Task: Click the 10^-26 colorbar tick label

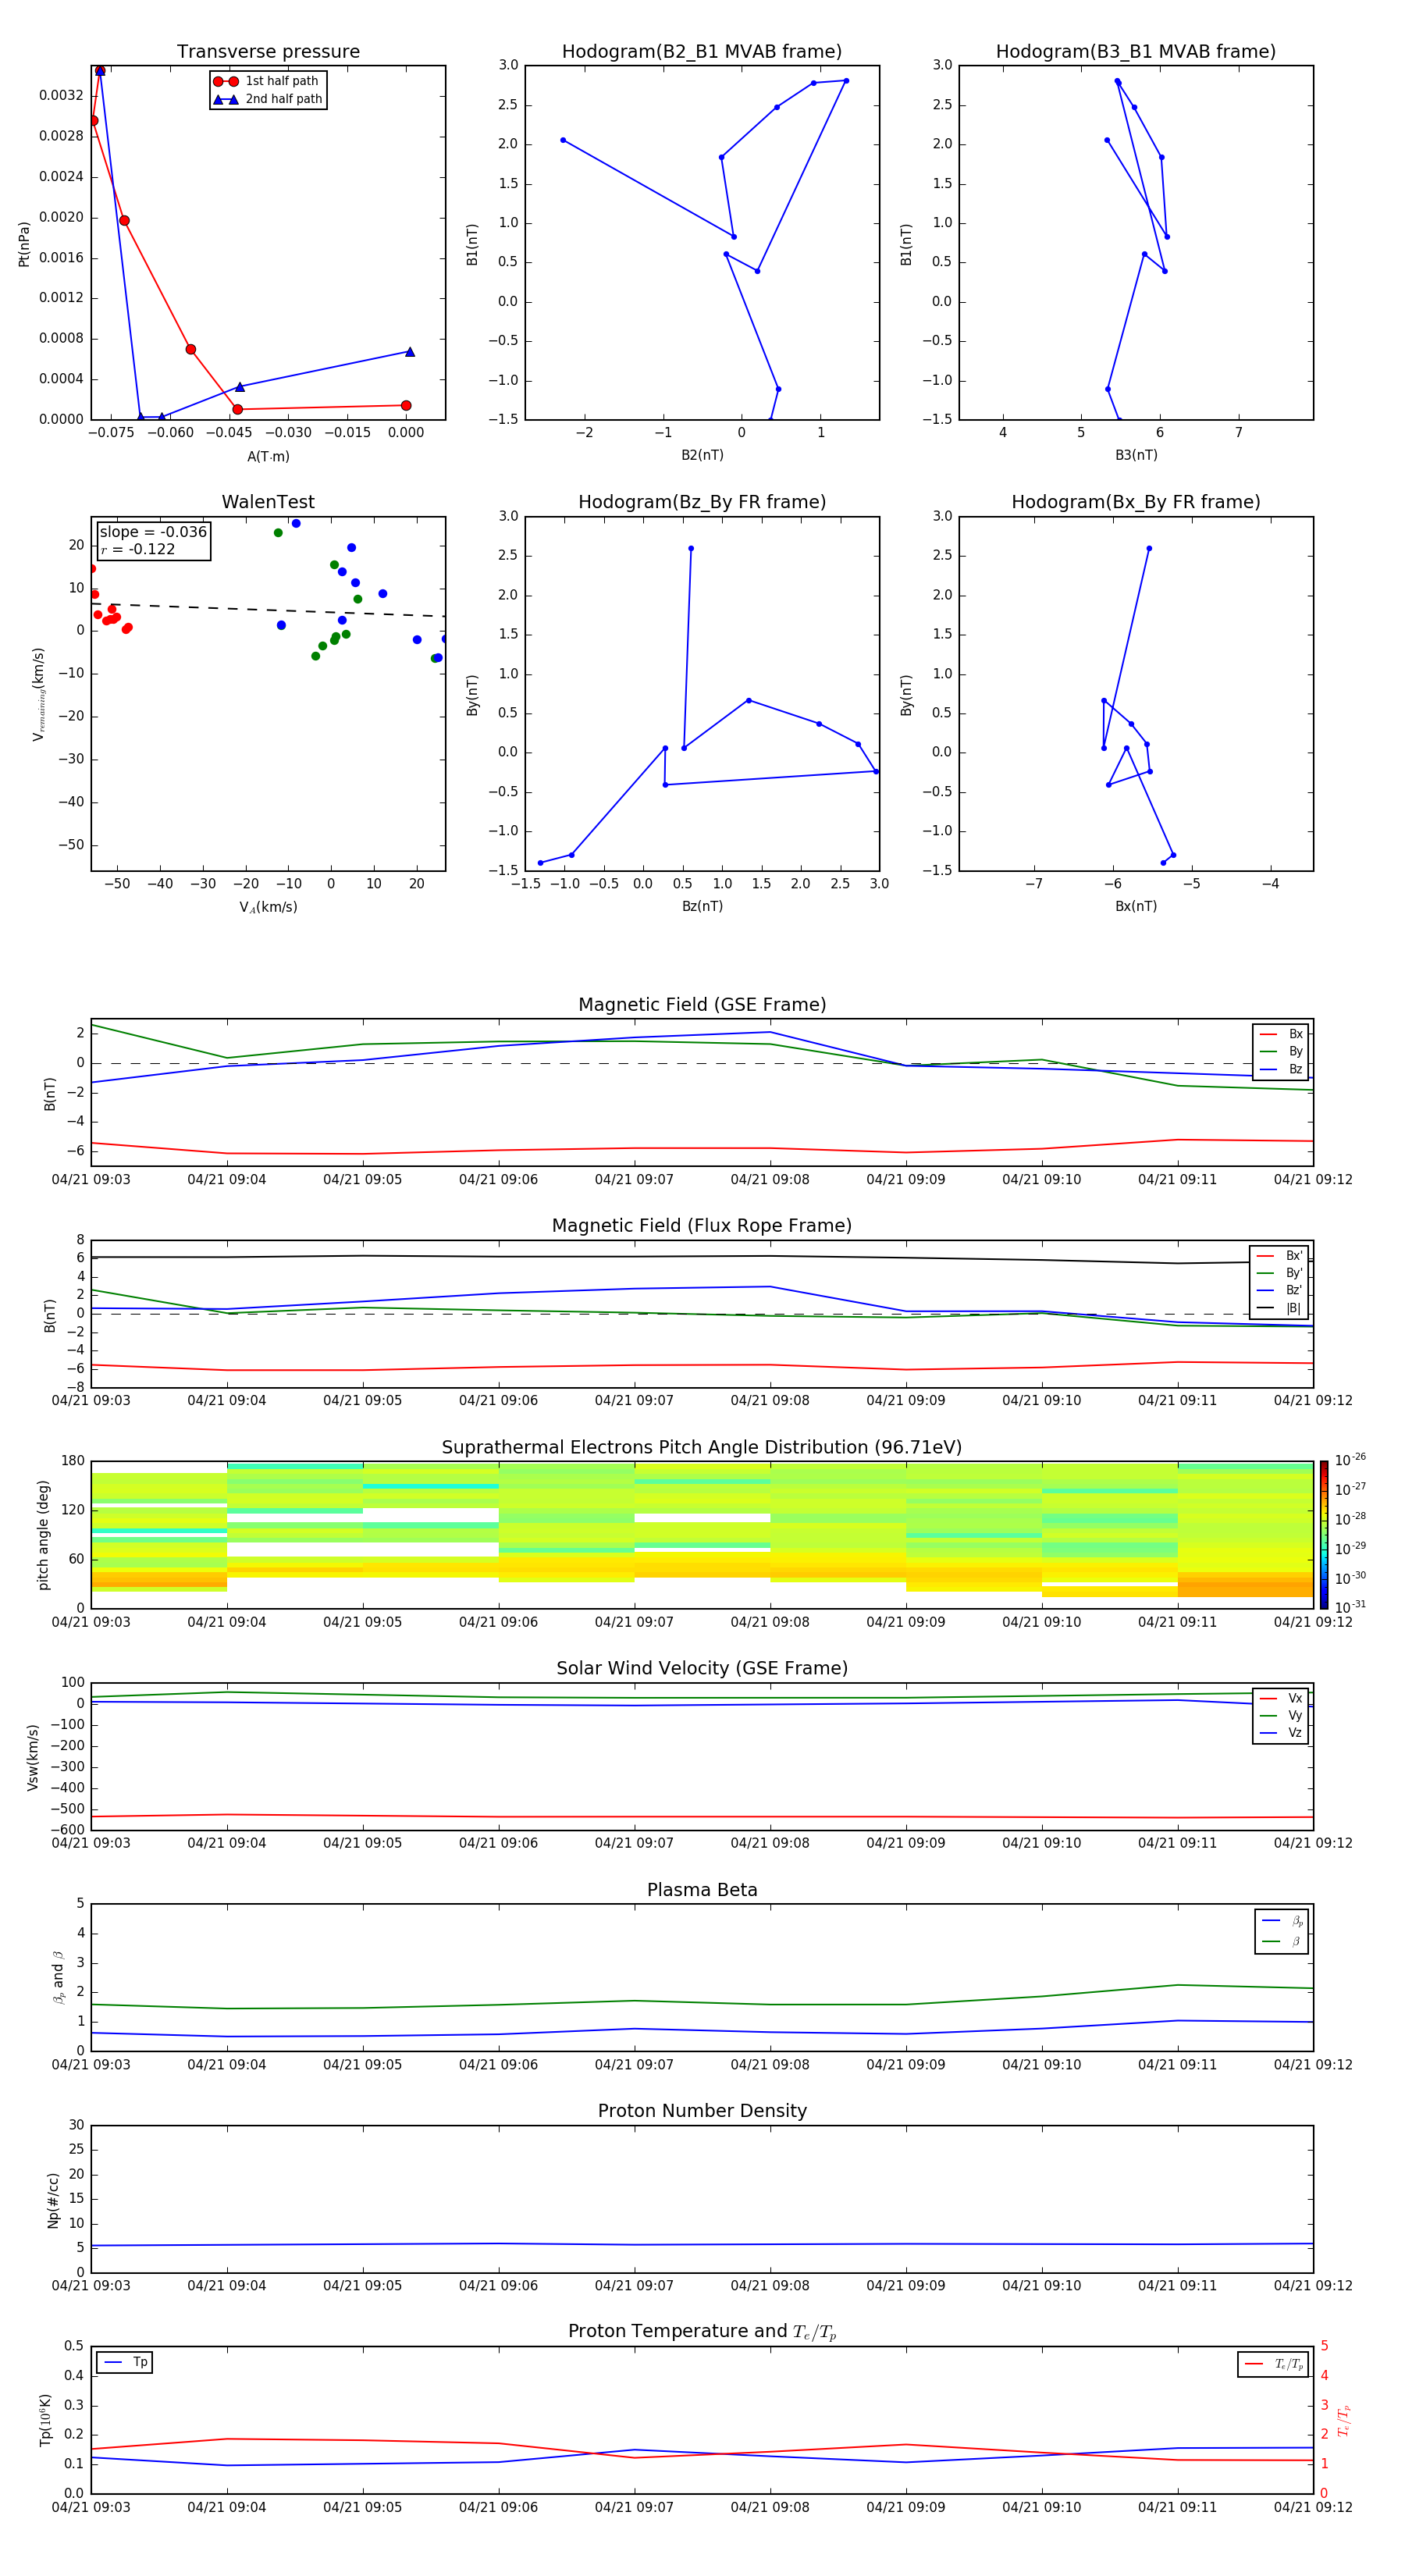Action: click(x=1350, y=1460)
